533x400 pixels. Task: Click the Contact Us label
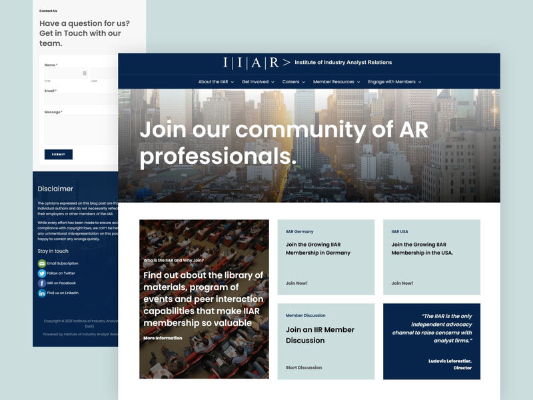[48, 11]
